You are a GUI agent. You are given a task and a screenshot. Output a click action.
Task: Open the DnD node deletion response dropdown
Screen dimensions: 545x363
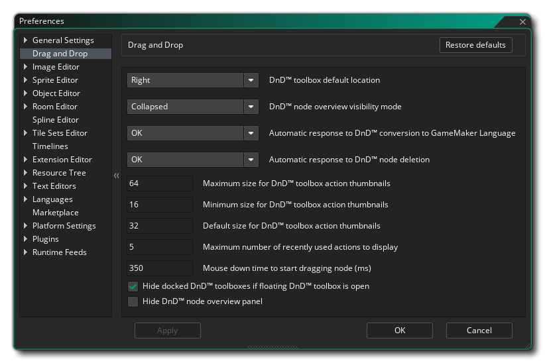(x=251, y=160)
